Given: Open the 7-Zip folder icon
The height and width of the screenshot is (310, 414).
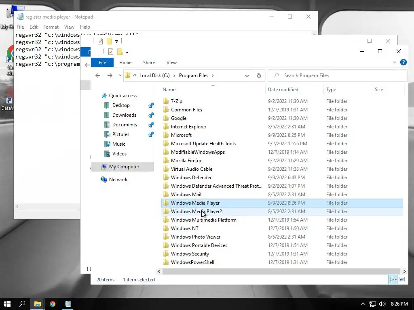Looking at the screenshot, I should point(166,101).
